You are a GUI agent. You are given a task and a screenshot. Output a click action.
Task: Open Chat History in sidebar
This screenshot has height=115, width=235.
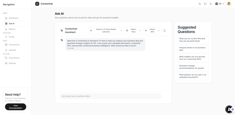point(15,58)
